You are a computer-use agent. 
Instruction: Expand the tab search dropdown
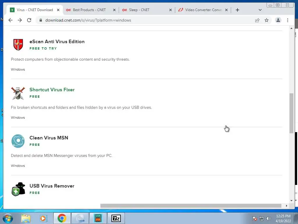coord(260,10)
